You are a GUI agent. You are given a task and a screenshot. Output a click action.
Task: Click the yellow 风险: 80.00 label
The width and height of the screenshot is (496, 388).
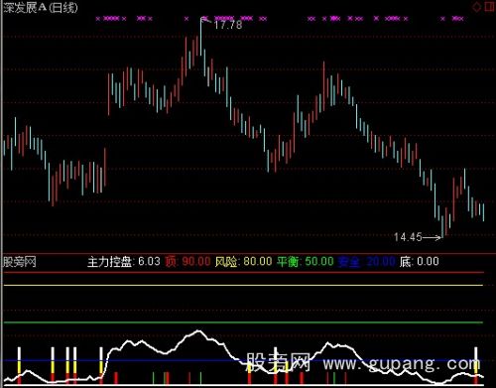click(243, 262)
